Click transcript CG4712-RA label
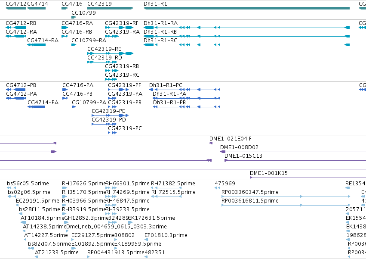This screenshot has width=366, height=259. (21, 32)
